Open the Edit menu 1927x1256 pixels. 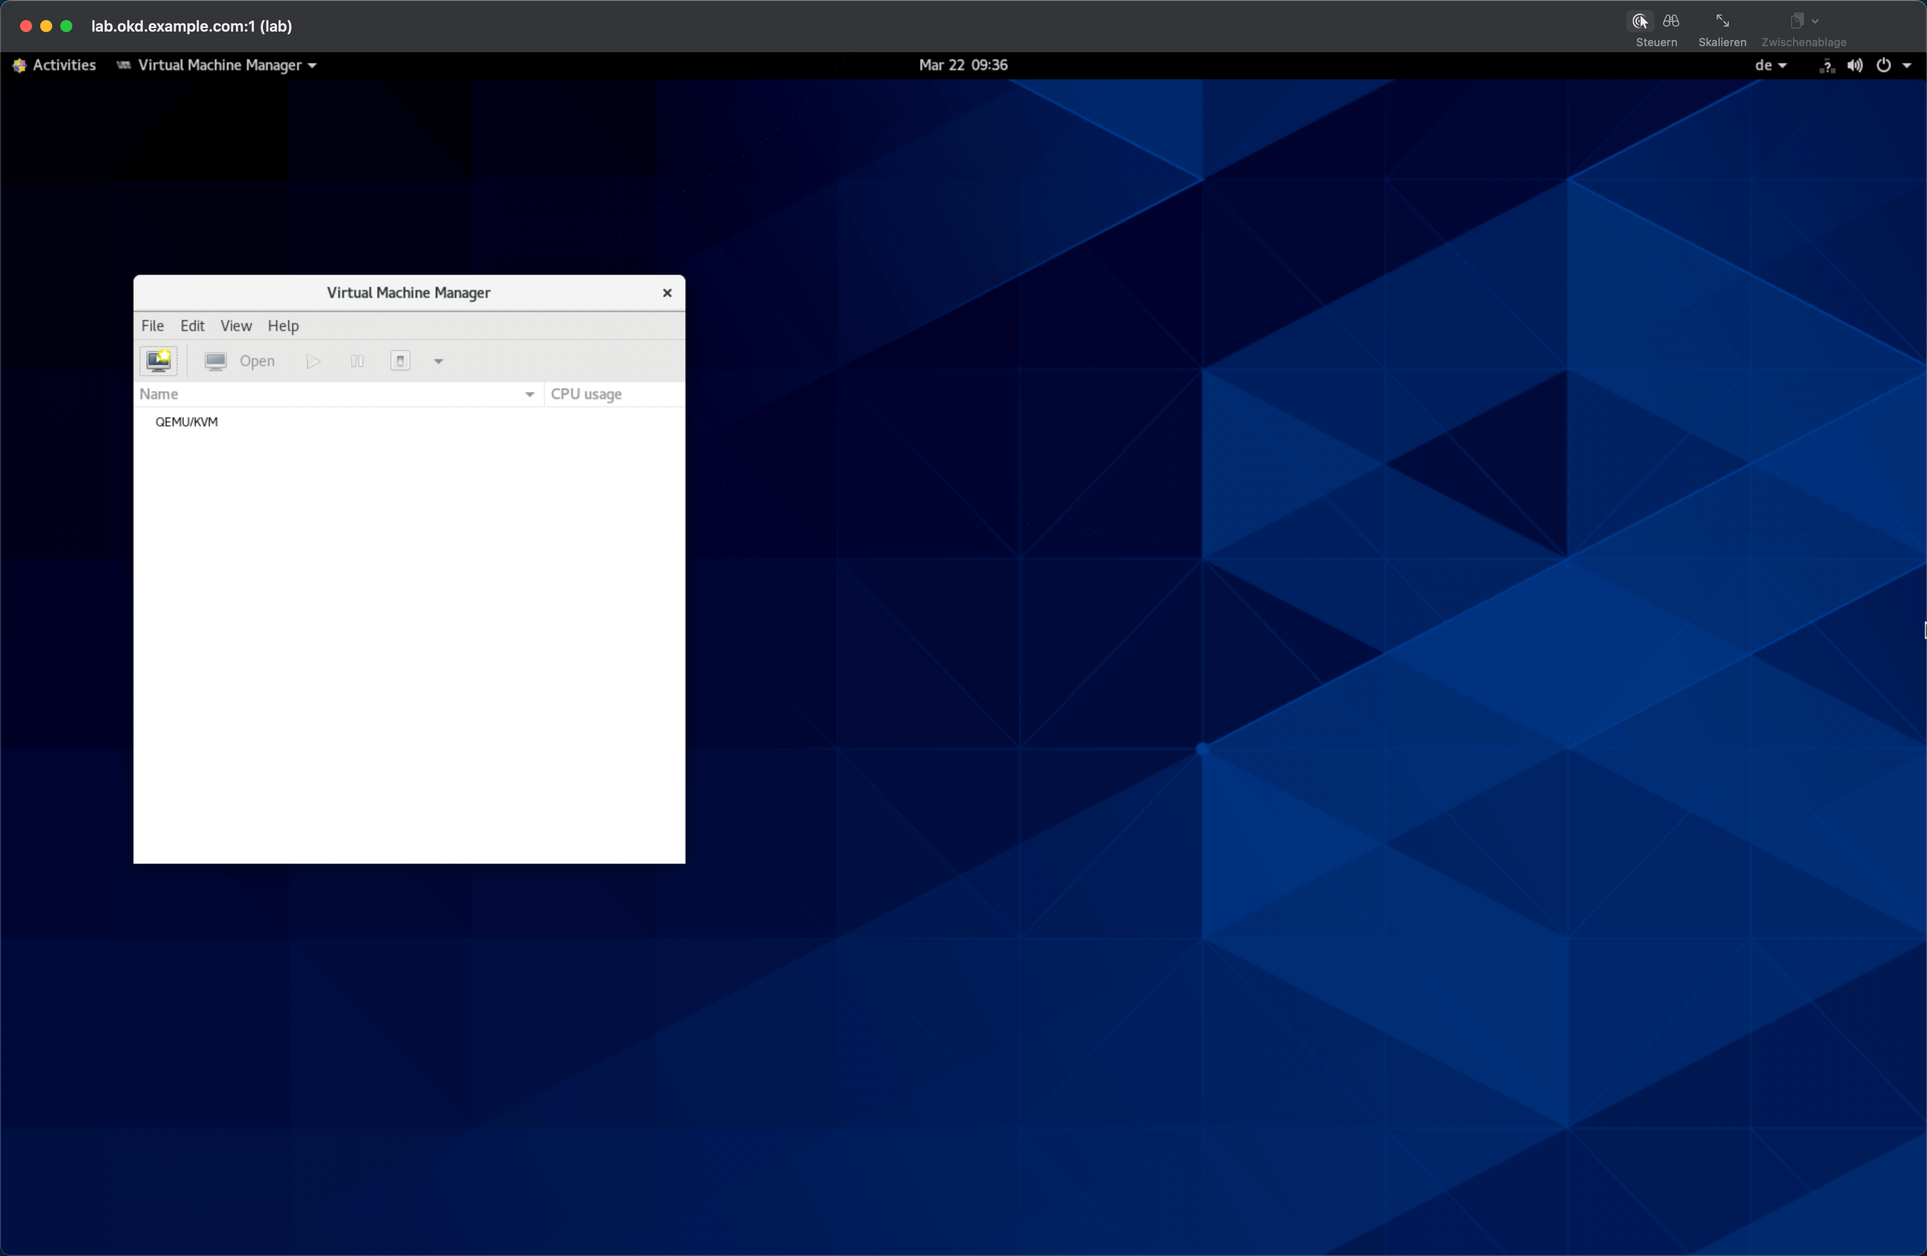192,326
